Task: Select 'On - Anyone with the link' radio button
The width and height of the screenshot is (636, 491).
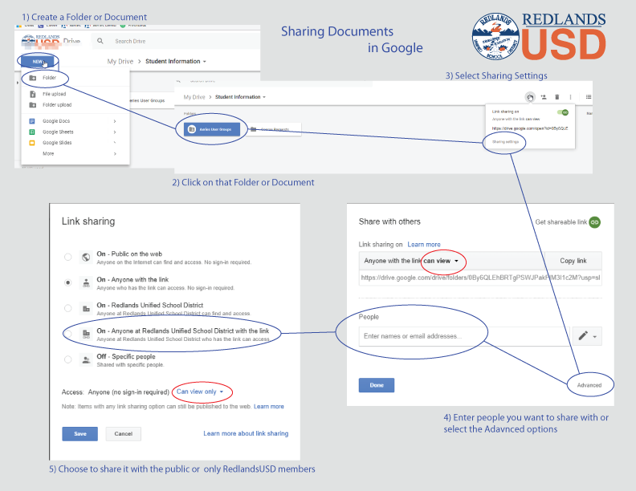Action: coord(67,282)
